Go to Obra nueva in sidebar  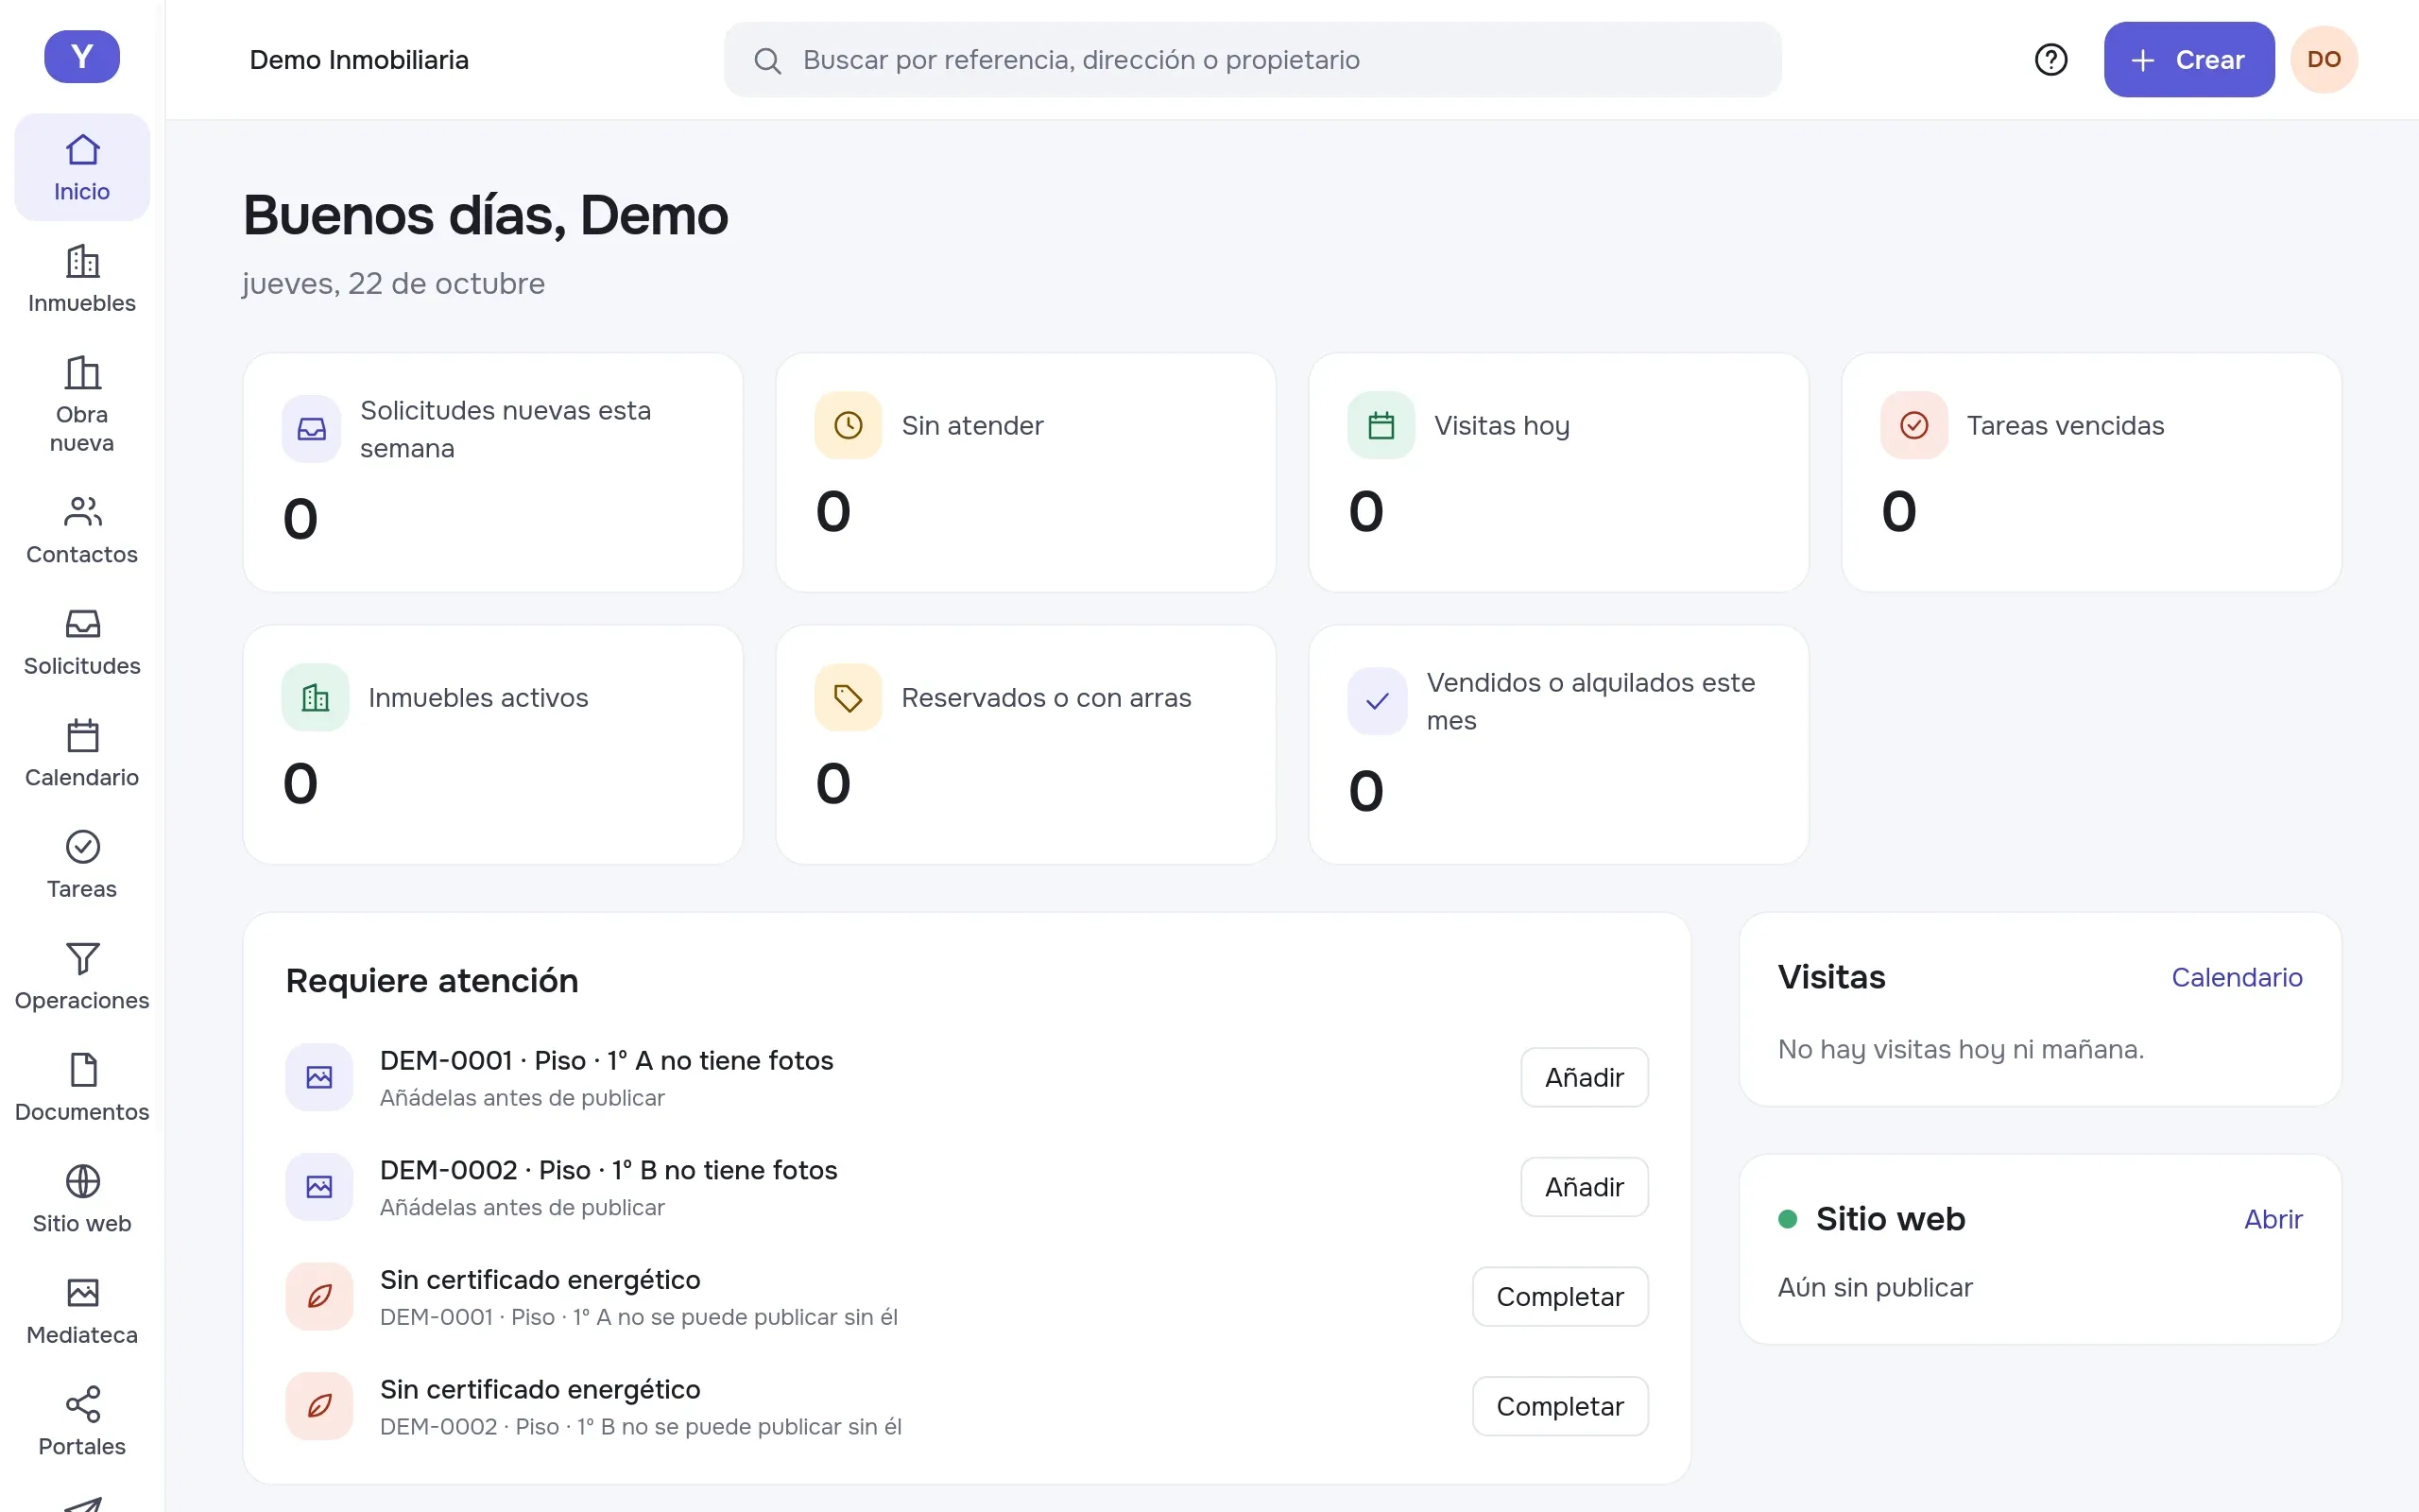pyautogui.click(x=82, y=405)
